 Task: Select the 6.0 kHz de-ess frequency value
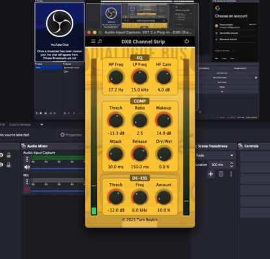click(140, 210)
